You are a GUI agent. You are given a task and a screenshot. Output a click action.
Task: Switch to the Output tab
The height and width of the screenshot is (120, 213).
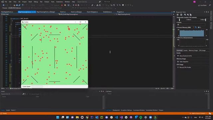coord(161,110)
